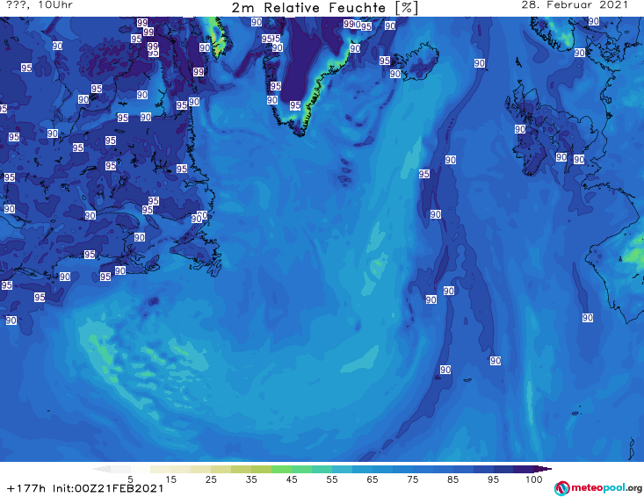Click the date '28. Februar 2021'
The height and width of the screenshot is (497, 644).
click(x=575, y=5)
